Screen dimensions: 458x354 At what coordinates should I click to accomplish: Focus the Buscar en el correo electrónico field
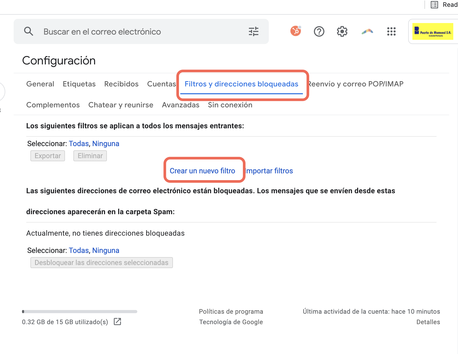[x=141, y=31]
